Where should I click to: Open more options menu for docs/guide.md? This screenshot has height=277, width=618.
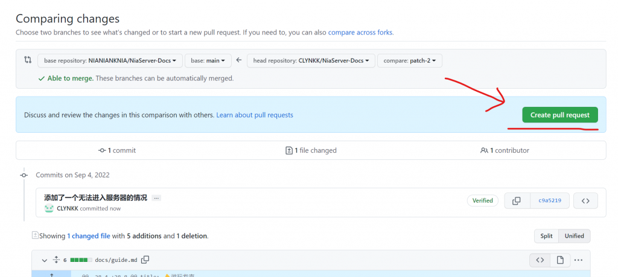[578, 260]
